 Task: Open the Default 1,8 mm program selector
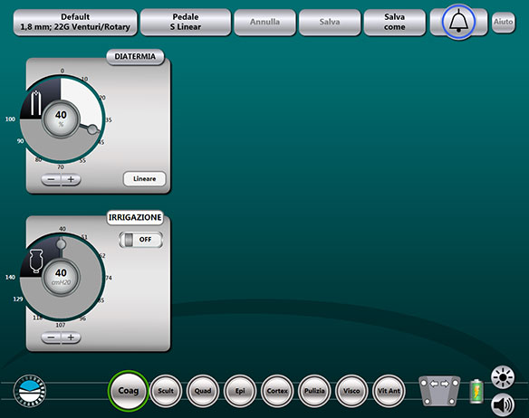click(75, 22)
